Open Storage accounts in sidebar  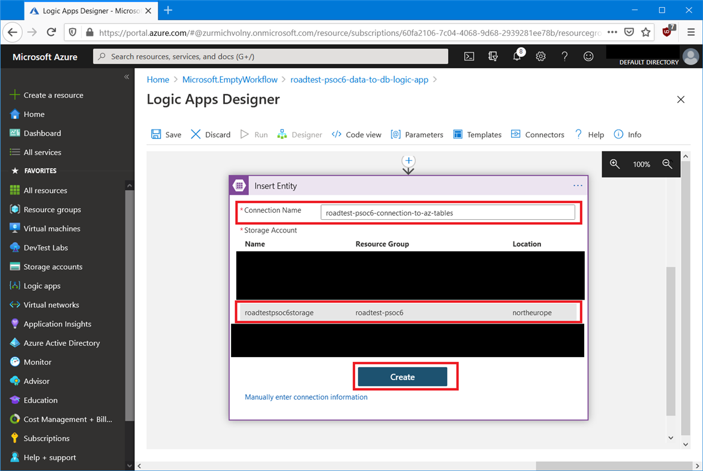(x=53, y=267)
